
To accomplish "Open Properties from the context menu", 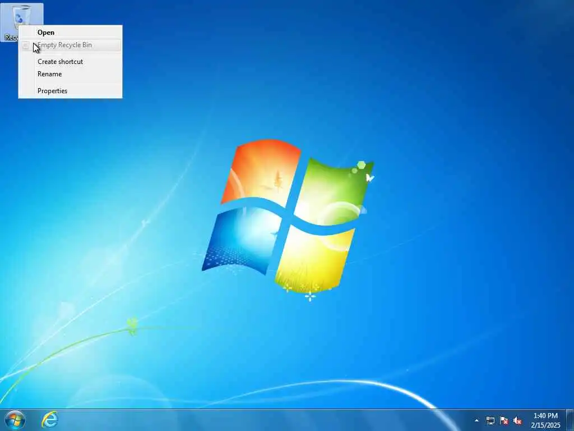I will point(70,91).
